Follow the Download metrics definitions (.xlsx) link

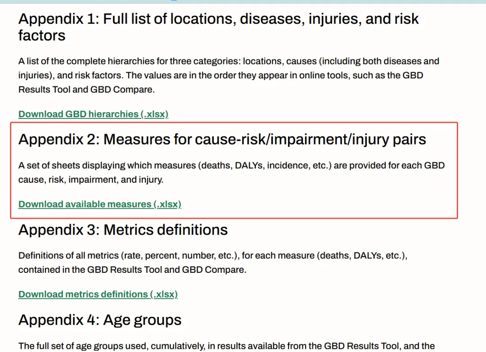[98, 294]
